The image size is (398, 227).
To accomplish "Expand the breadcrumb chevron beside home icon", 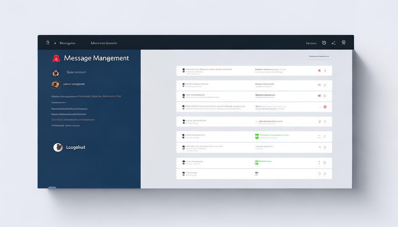I will 55,43.
